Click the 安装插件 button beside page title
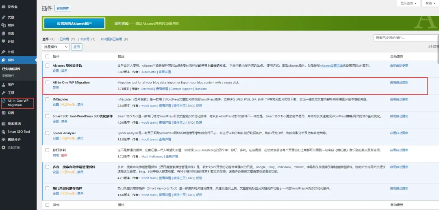 coord(63,8)
